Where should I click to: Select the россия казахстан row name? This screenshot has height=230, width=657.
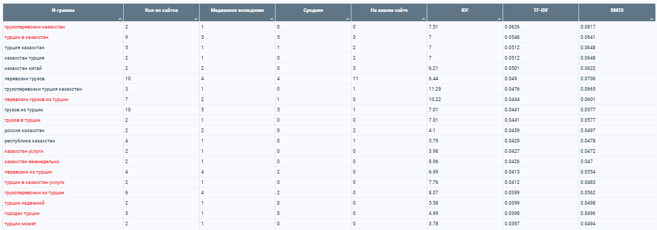(24, 130)
